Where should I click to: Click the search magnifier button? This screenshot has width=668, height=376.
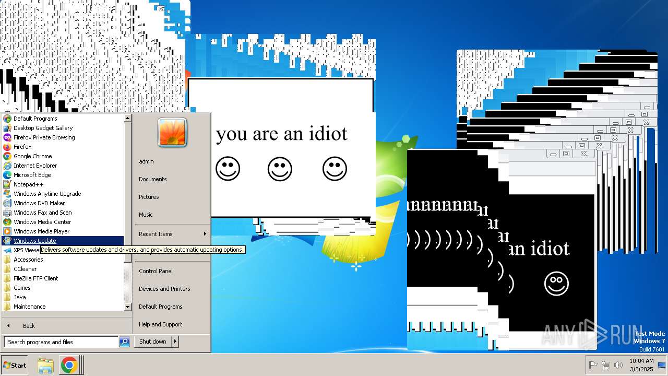pyautogui.click(x=124, y=342)
